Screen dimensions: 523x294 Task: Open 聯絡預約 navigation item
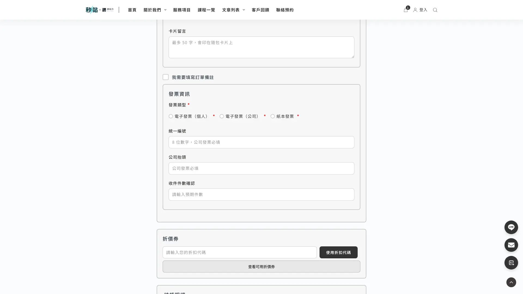285,10
